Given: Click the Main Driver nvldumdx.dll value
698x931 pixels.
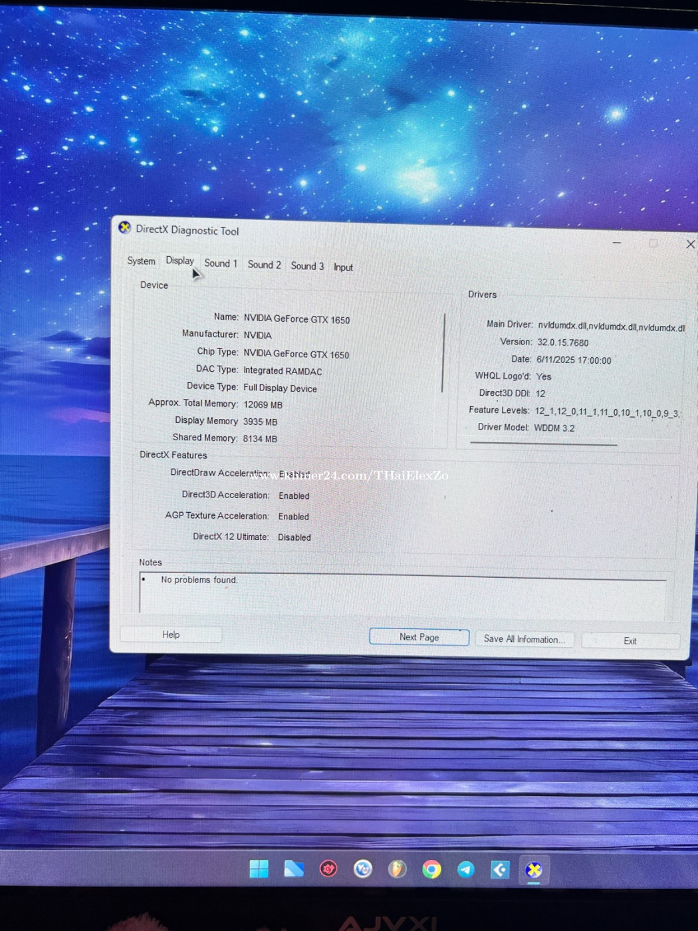Looking at the screenshot, I should point(611,327).
